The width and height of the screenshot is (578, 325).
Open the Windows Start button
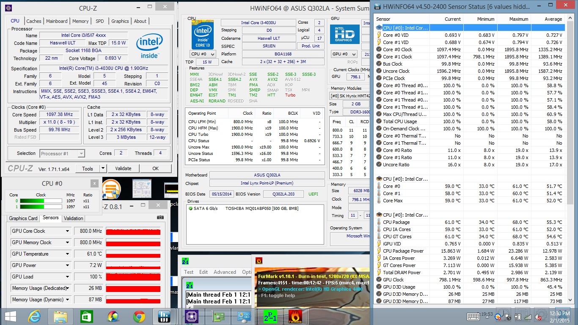point(11,316)
